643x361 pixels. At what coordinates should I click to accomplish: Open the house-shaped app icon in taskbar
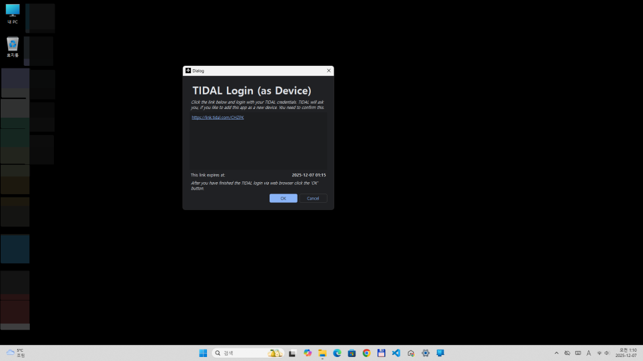point(411,353)
